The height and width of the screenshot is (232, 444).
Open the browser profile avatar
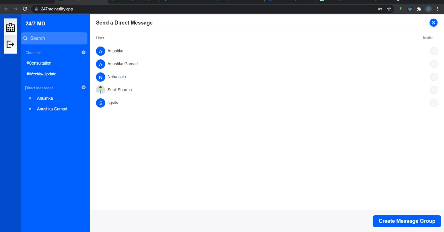[x=428, y=9]
